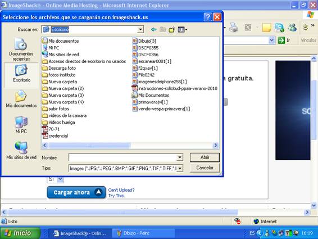Select the Nueva carpeta (3) folder

point(63,95)
